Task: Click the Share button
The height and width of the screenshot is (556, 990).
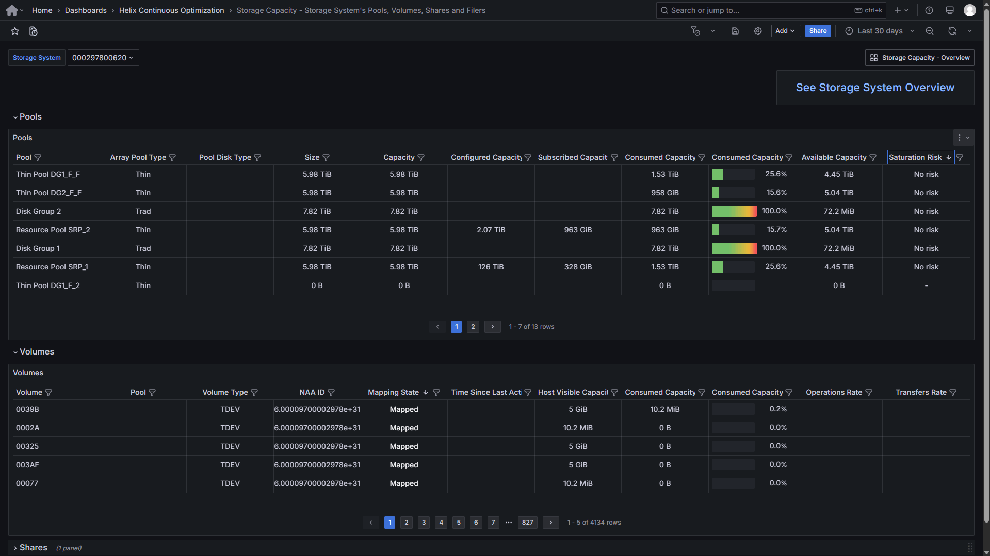Action: pos(818,31)
